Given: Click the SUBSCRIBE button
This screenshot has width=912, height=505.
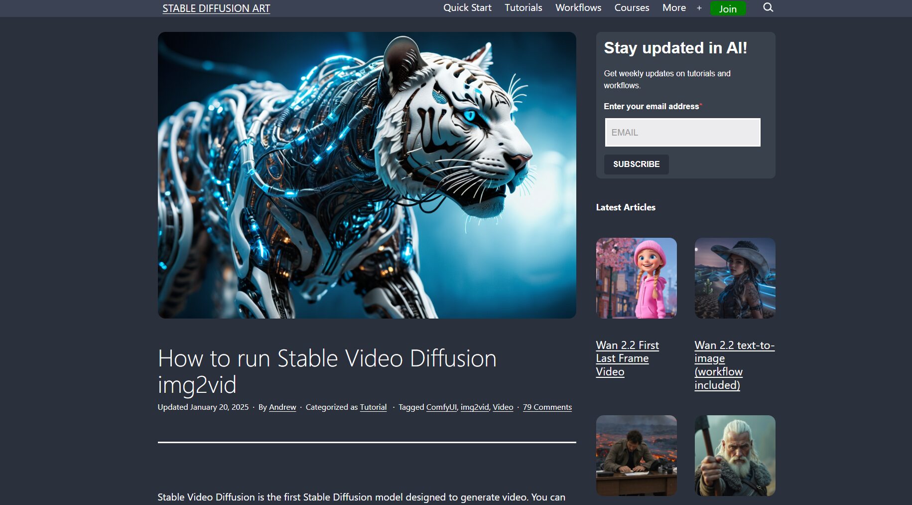Looking at the screenshot, I should [x=636, y=164].
